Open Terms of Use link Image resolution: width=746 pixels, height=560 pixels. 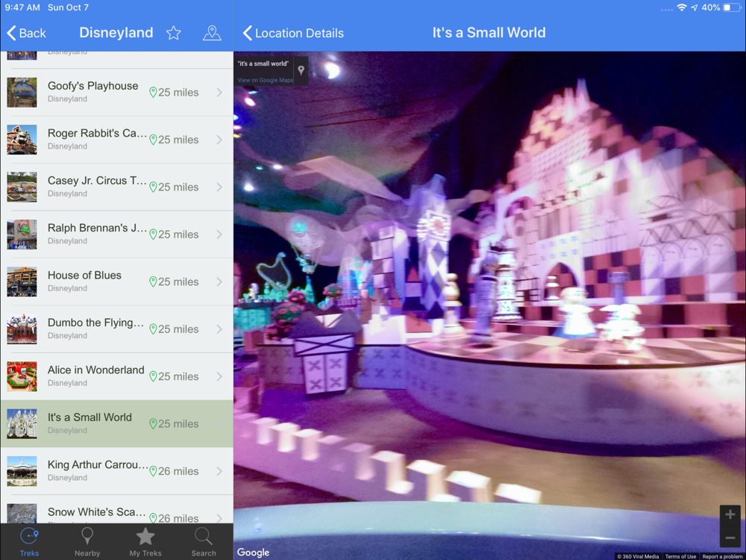coord(680,556)
